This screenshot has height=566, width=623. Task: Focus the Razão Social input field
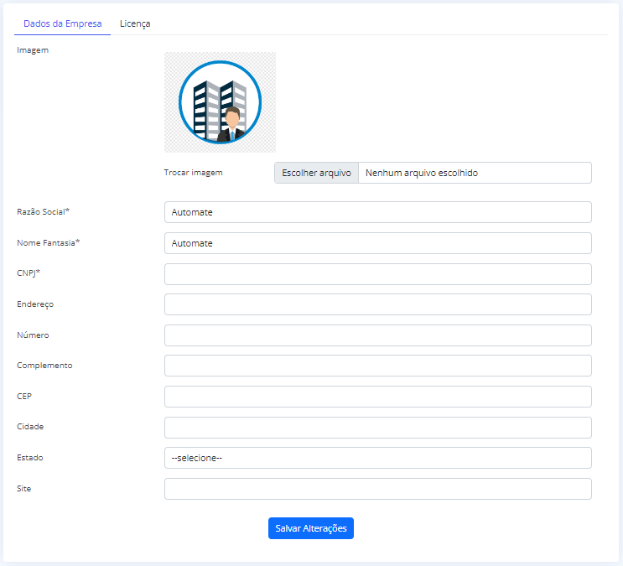click(x=378, y=212)
